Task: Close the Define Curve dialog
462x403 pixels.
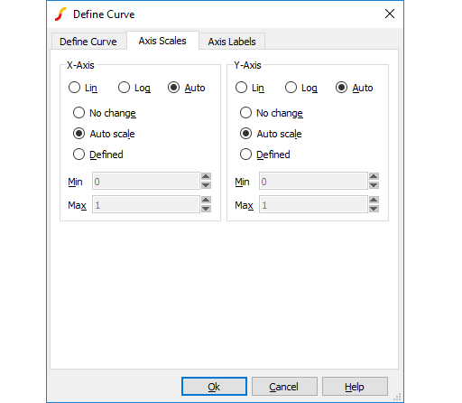Action: pyautogui.click(x=390, y=14)
